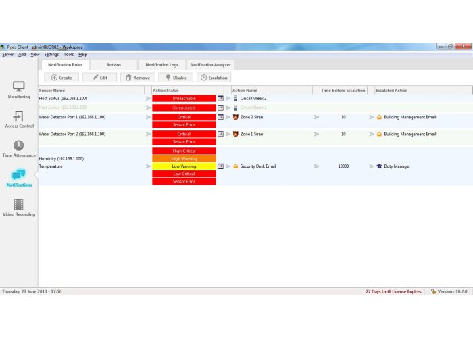
Task: Open the Access Control section
Action: [x=19, y=119]
